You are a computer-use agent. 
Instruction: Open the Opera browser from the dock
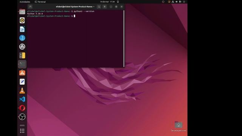coord(22,108)
